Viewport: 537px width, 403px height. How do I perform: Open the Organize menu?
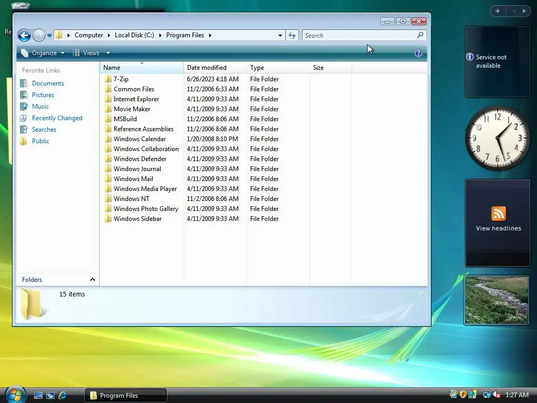click(x=43, y=53)
